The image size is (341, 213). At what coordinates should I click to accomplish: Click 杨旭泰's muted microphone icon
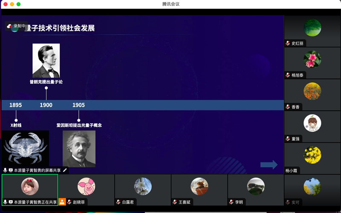tap(288, 75)
